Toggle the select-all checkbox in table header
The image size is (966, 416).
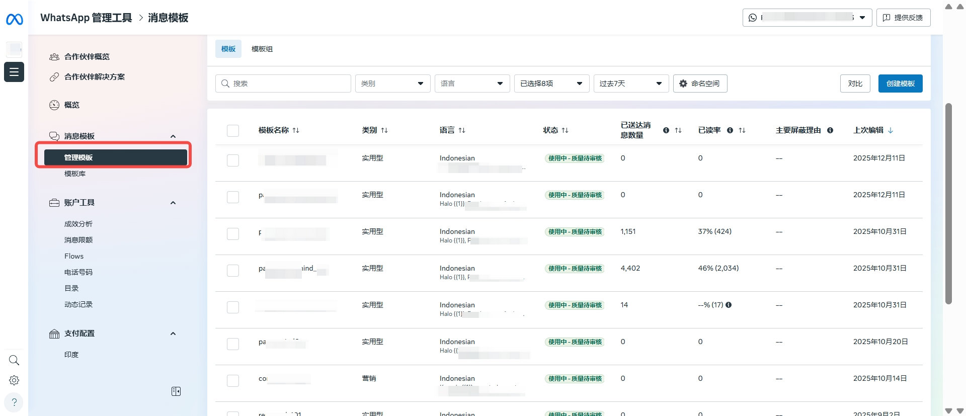[233, 131]
